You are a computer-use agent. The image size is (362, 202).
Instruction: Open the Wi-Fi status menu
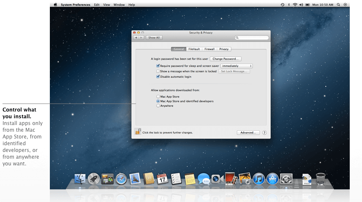[x=295, y=5]
